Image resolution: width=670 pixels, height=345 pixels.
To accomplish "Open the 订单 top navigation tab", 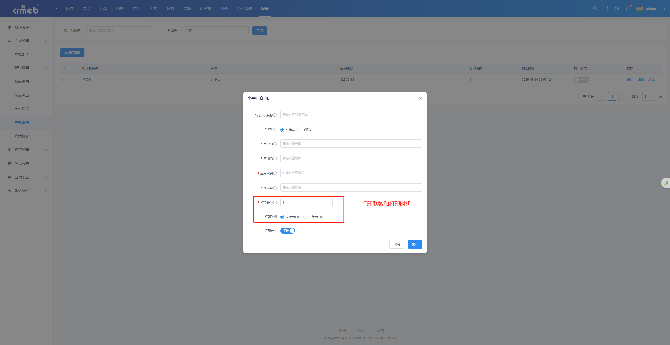I will (103, 9).
